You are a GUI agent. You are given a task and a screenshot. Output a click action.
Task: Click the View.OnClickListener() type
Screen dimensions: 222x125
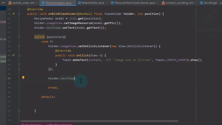point(138,46)
